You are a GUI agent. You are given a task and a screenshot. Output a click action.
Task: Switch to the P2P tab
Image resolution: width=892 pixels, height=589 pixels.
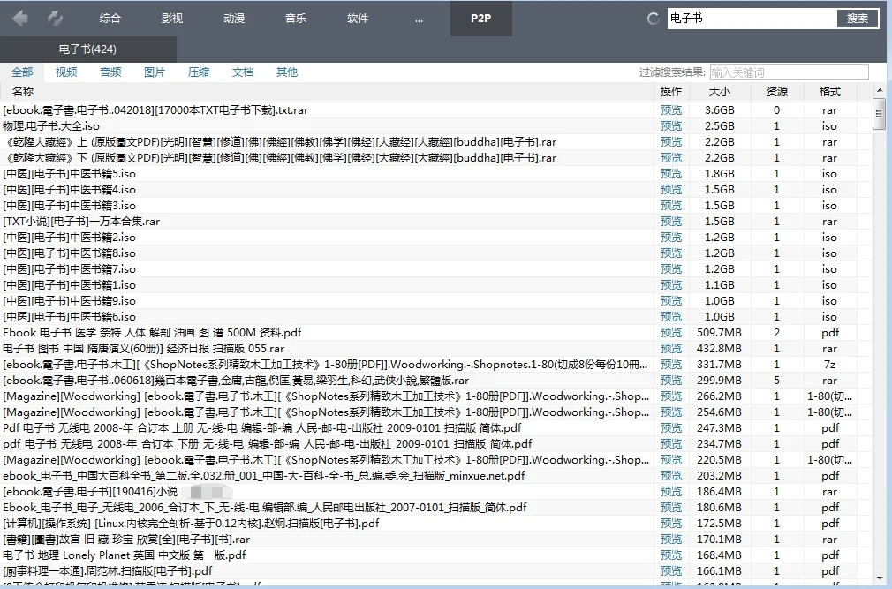click(480, 17)
